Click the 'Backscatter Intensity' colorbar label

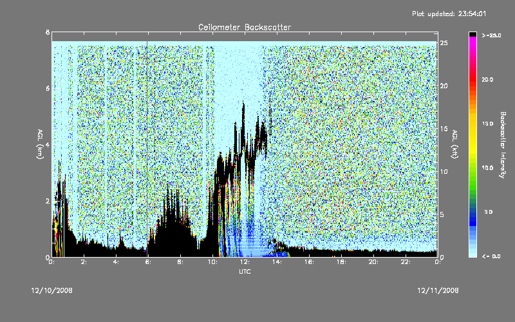tap(502, 145)
